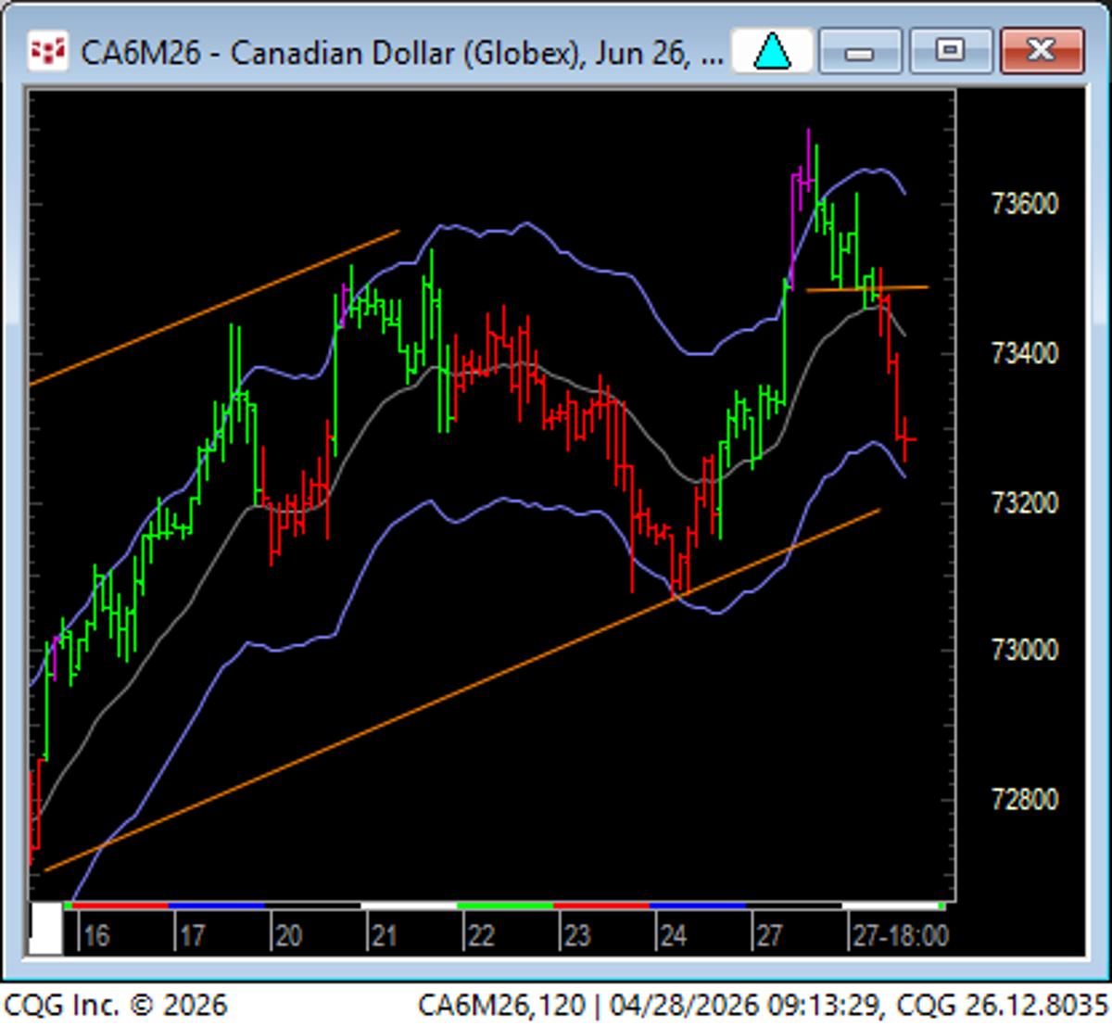Click the CA6M26 Canadian Dollar title text

click(x=402, y=52)
